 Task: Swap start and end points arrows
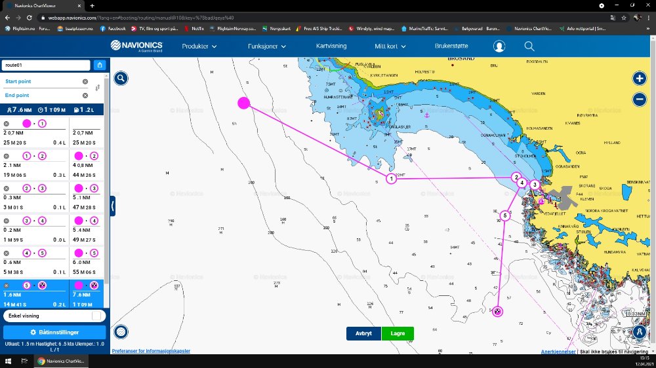click(x=98, y=88)
